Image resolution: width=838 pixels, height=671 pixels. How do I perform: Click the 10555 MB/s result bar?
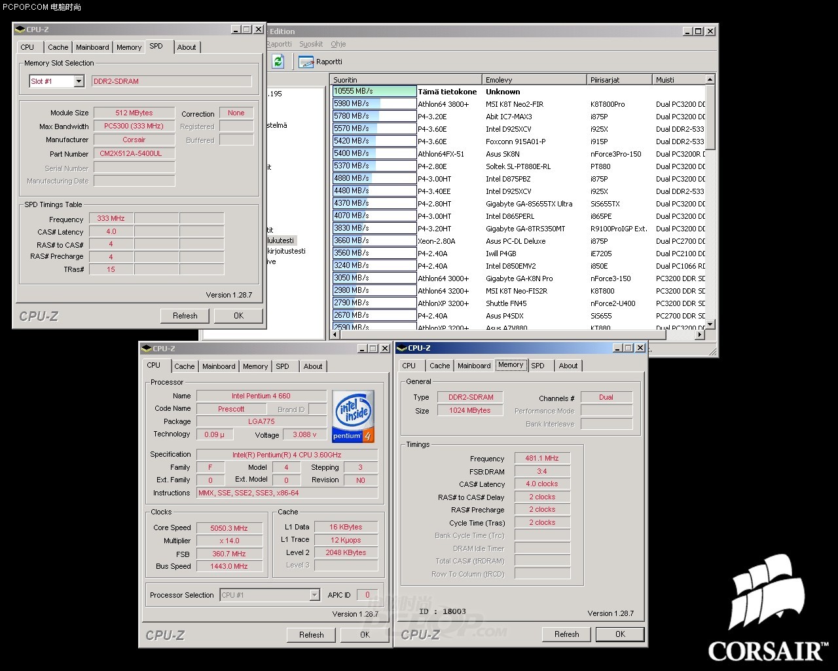[374, 91]
